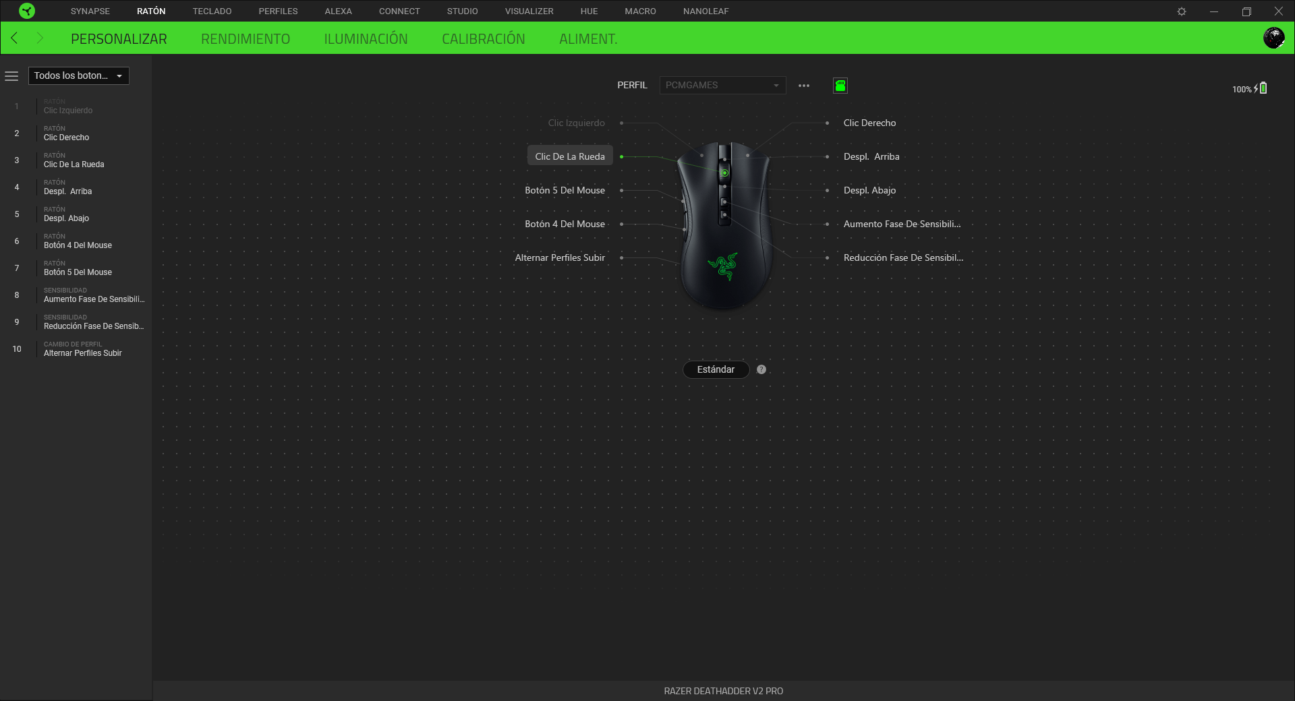This screenshot has height=701, width=1295.
Task: Select list row 4 Despl. Arriba
Action: 76,187
